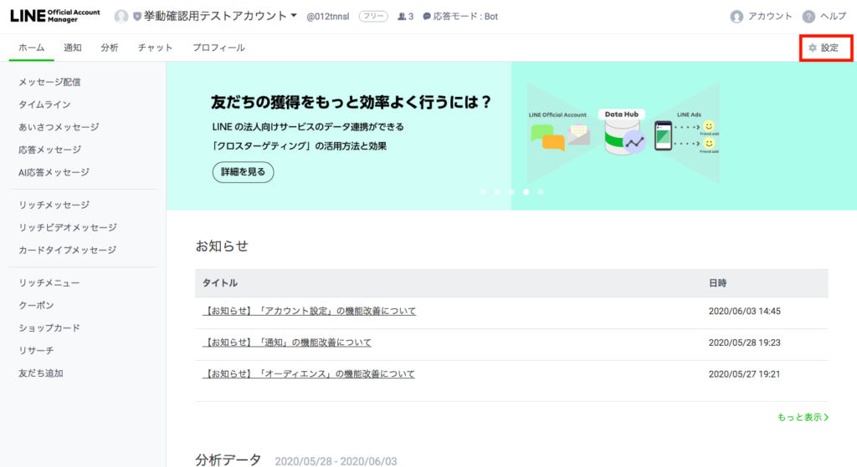
Task: Click the @012tnnsl account ID
Action: [327, 17]
